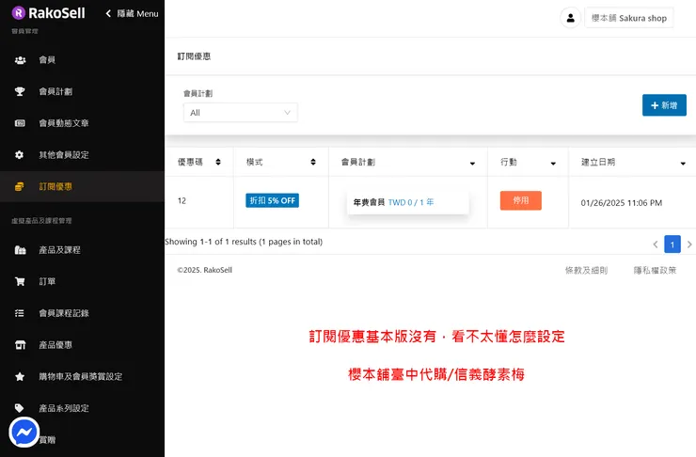
Task: Click the 訂閱優惠 page heading
Action: pos(194,56)
